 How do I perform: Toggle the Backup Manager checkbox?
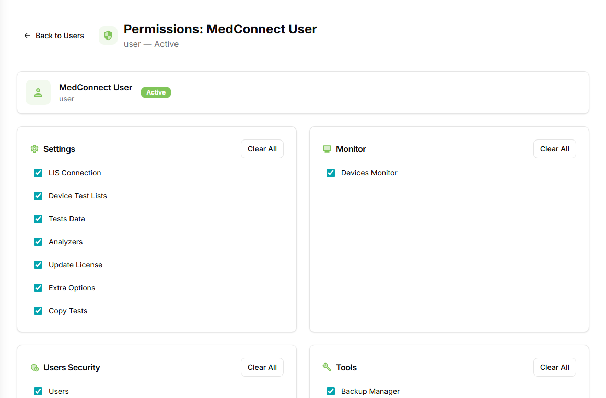[x=331, y=391]
